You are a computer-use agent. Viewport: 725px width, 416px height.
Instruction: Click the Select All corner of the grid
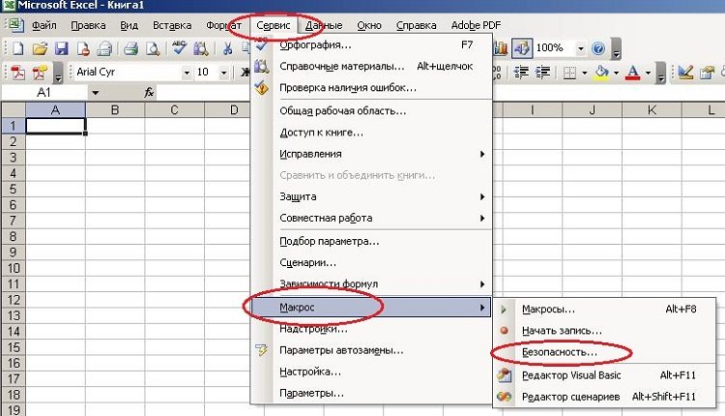[x=13, y=110]
